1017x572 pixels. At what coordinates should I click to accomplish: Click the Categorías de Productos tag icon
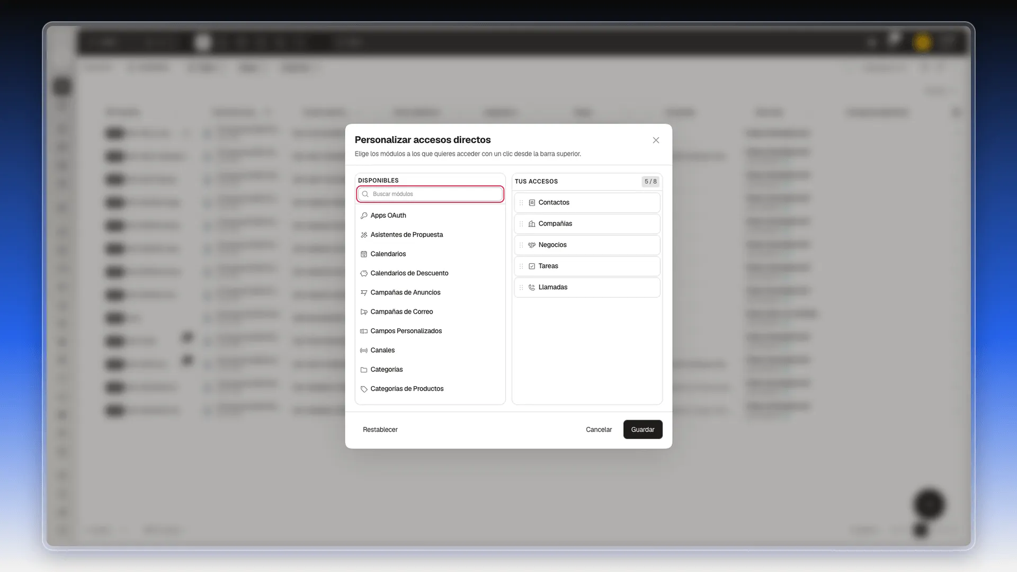364,389
